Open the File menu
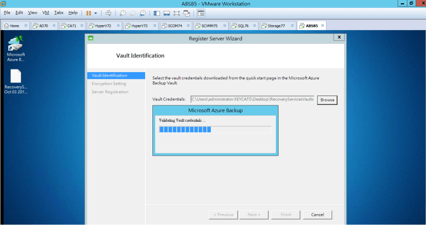The image size is (426, 225). [7, 13]
